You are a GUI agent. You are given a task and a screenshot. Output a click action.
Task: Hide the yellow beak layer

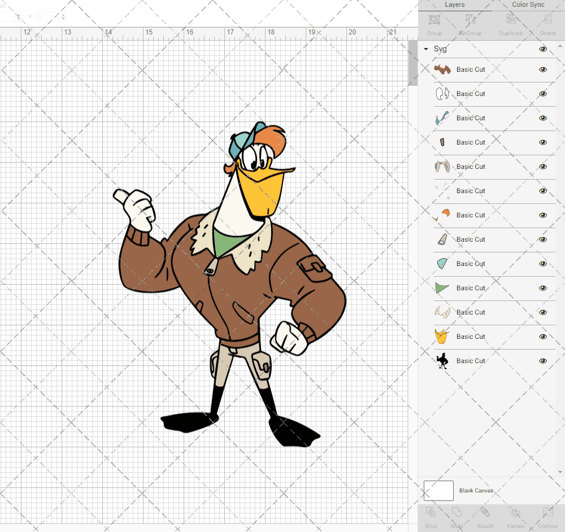[x=543, y=337]
